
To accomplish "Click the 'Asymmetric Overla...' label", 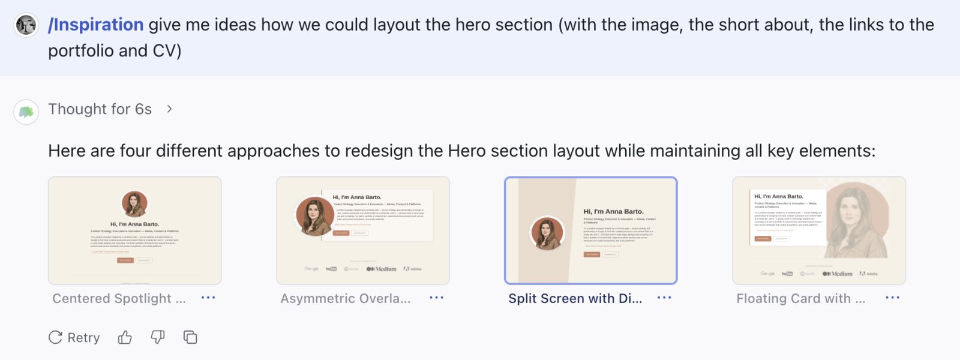I will click(346, 298).
